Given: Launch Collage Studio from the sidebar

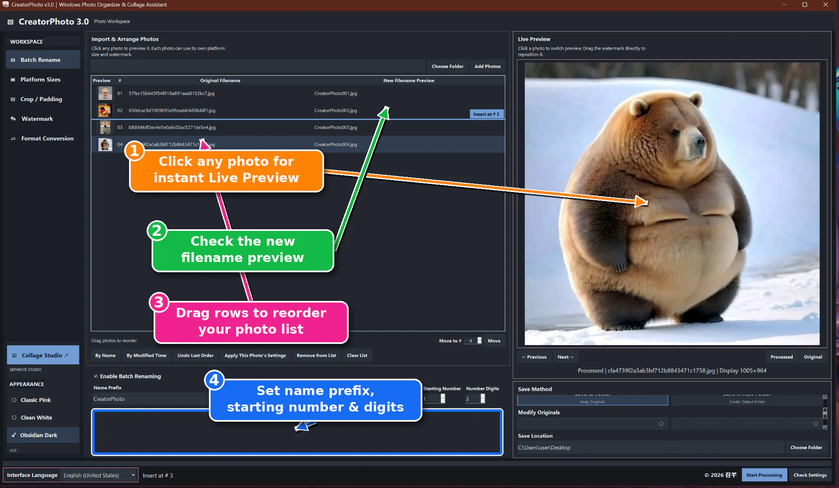Looking at the screenshot, I should [43, 355].
